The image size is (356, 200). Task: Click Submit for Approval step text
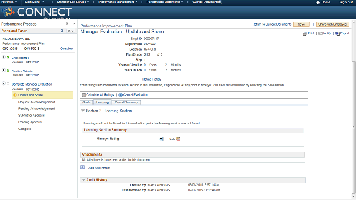(32, 115)
